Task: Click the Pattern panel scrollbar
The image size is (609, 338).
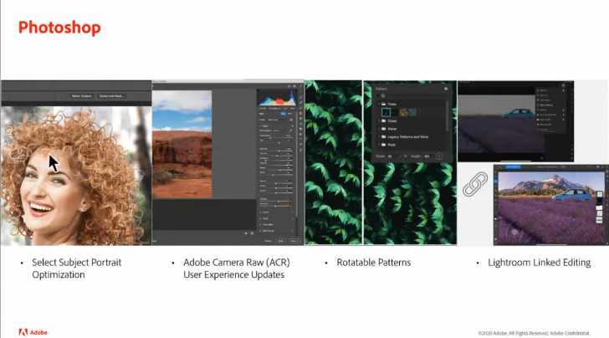Action: click(448, 115)
